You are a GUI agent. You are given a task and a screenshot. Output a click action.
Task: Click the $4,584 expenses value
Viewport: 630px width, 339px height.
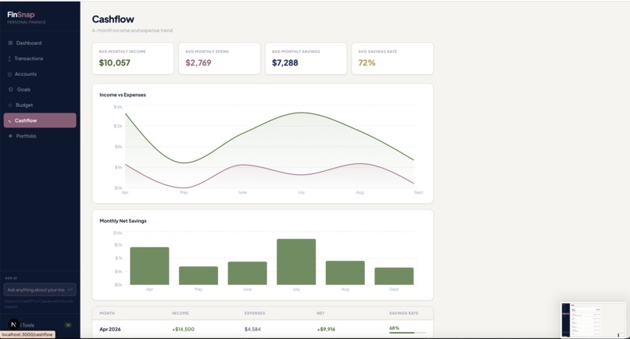point(252,330)
